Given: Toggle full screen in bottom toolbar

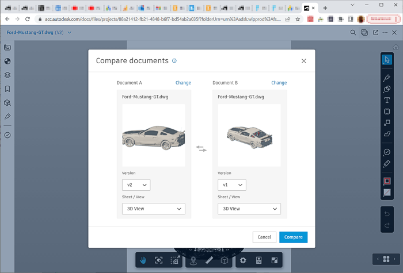Looking at the screenshot, I should click(275, 260).
